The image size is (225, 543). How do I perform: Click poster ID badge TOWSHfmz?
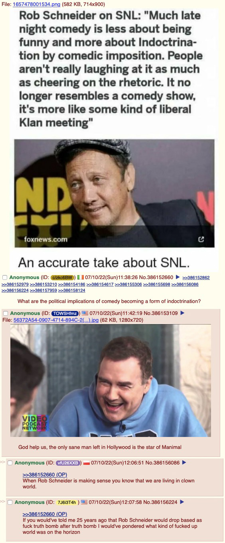coord(65,313)
